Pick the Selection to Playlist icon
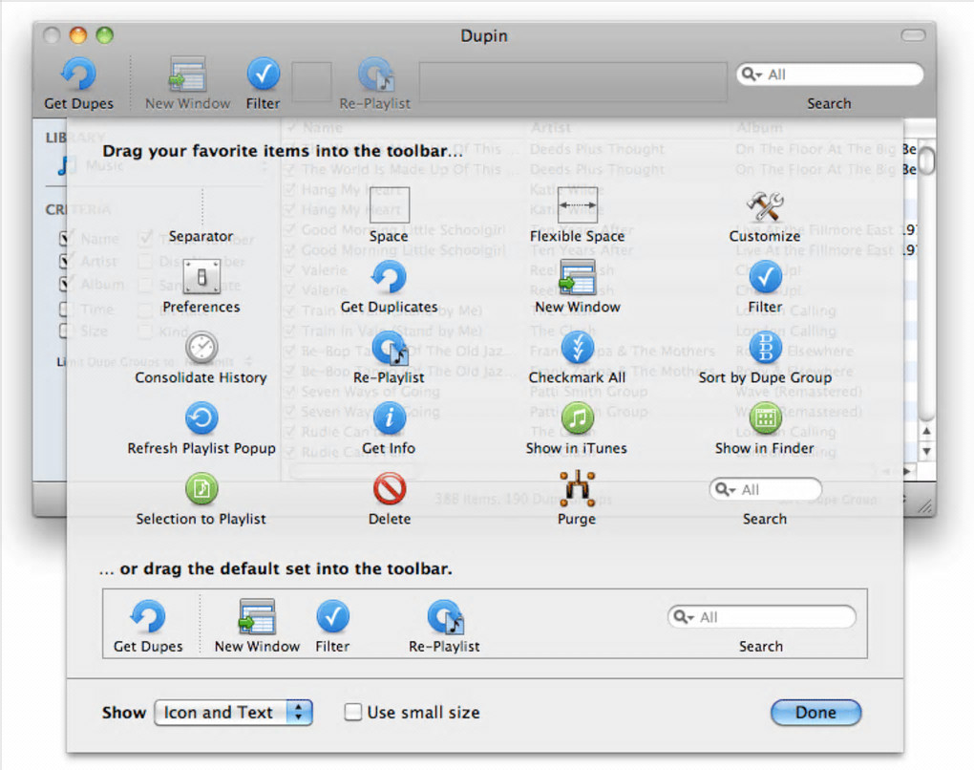Image resolution: width=974 pixels, height=770 pixels. click(201, 489)
